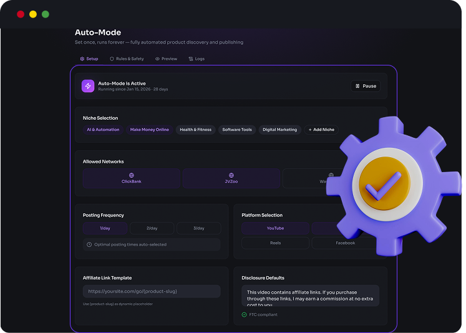Click the purple lightning bolt Auto-Mode icon
The width and height of the screenshot is (466, 333).
[88, 86]
